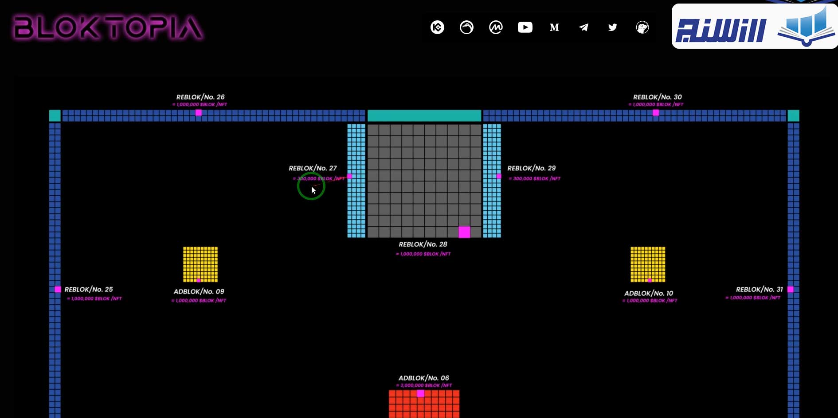Click the large grey central grid
Screen dimensions: 838x418
pos(424,181)
